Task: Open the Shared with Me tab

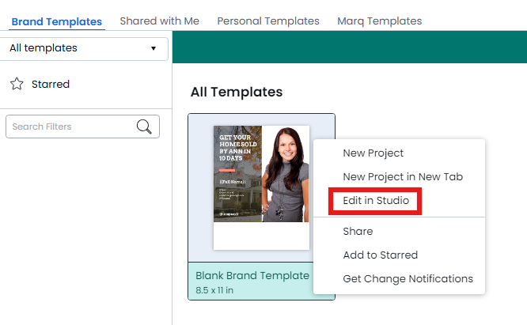Action: point(159,21)
